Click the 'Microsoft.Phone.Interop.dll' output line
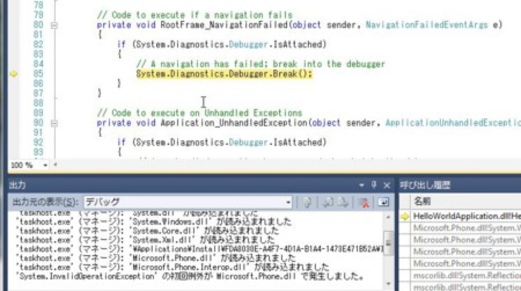 point(172,267)
